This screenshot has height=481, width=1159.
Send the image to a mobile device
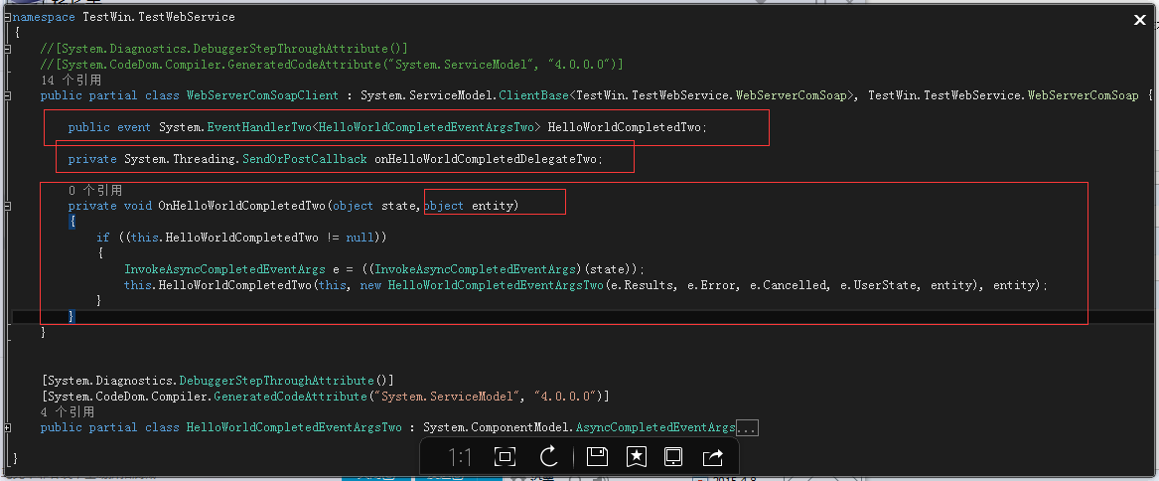pyautogui.click(x=673, y=457)
